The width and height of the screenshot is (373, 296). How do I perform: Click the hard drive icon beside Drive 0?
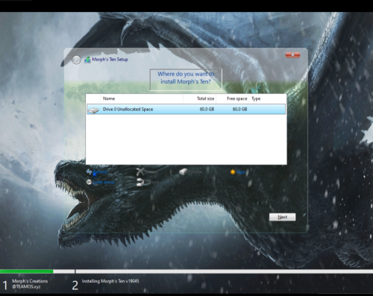click(x=93, y=110)
